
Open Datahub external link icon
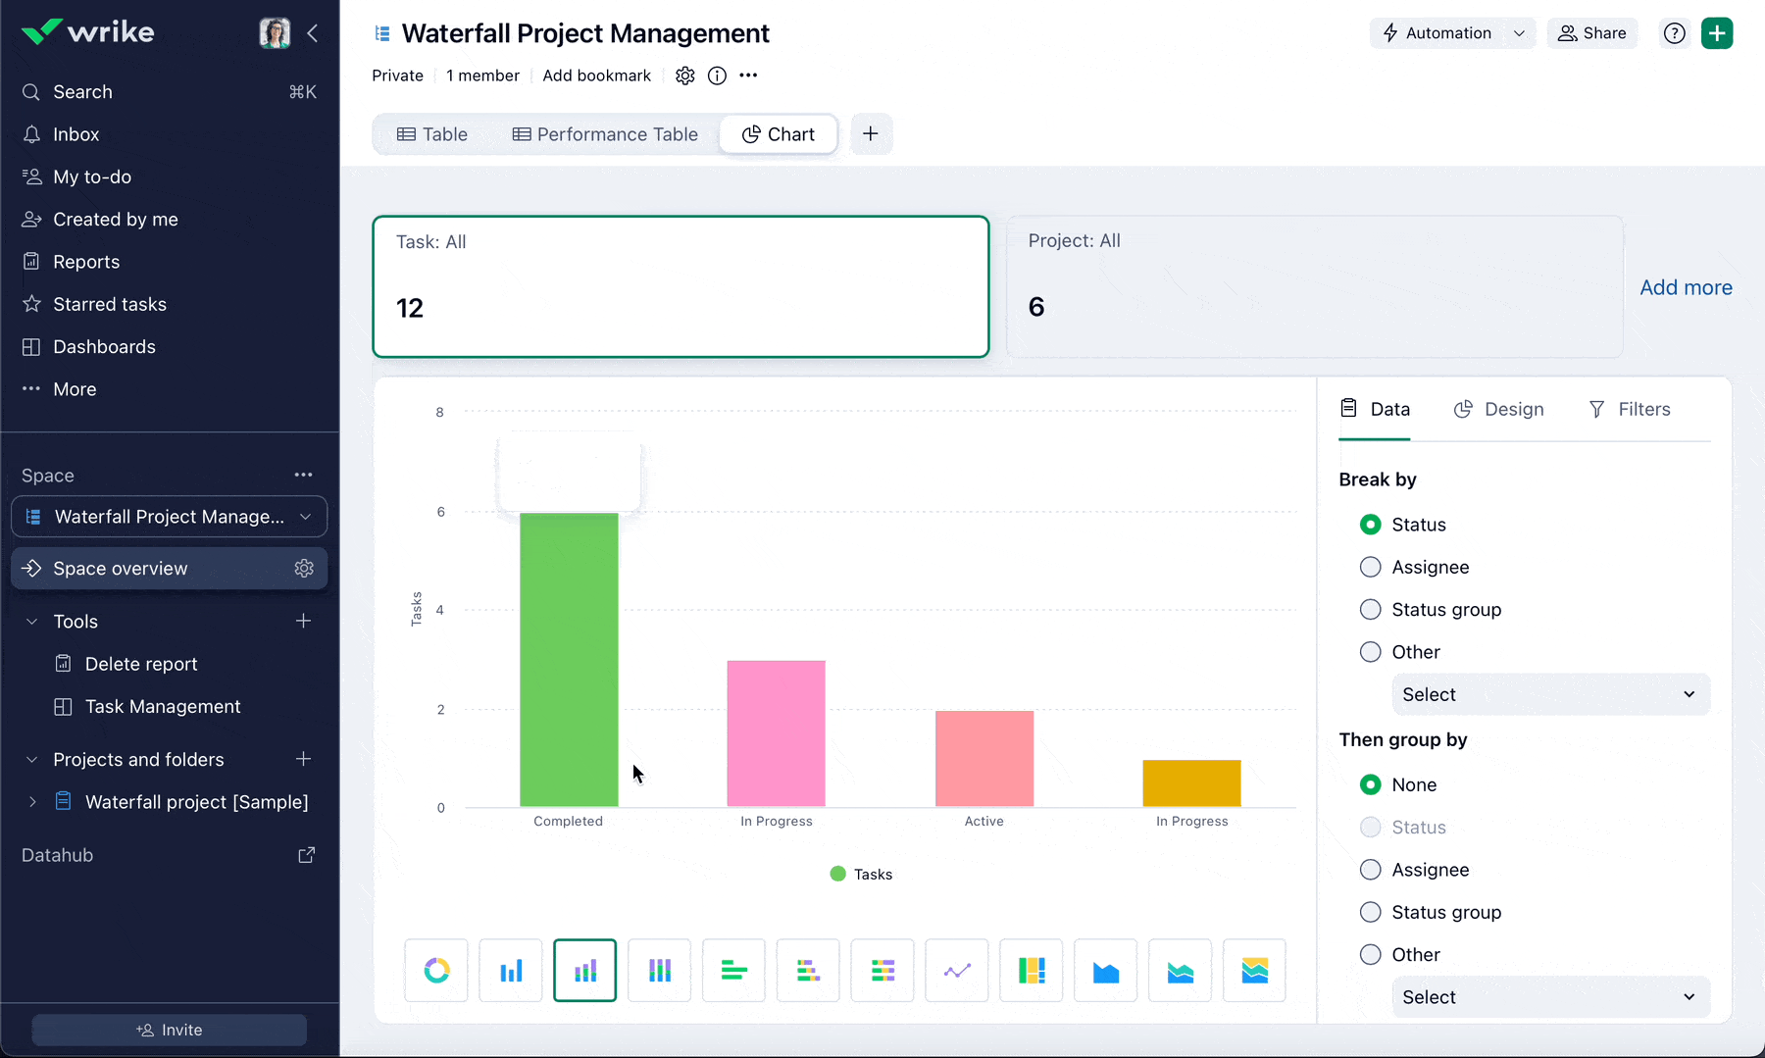(307, 855)
